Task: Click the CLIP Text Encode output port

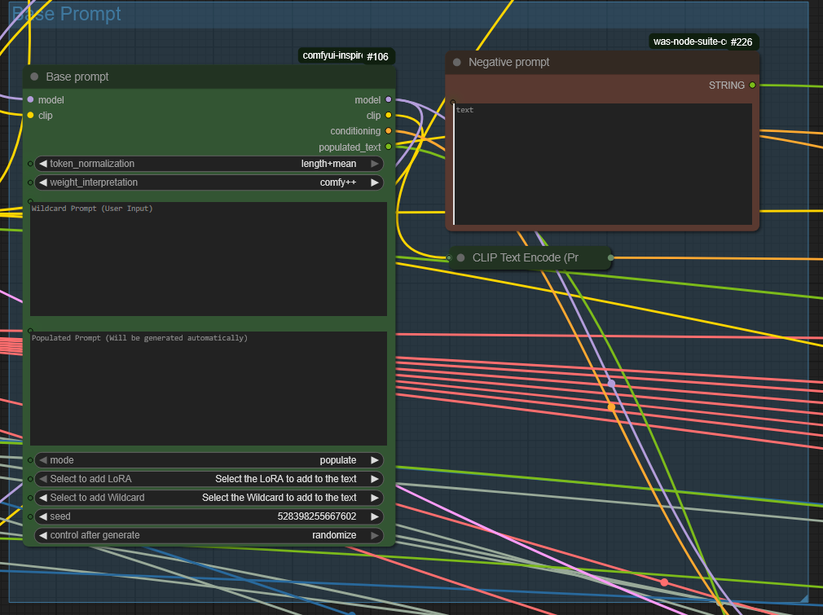Action: (611, 257)
